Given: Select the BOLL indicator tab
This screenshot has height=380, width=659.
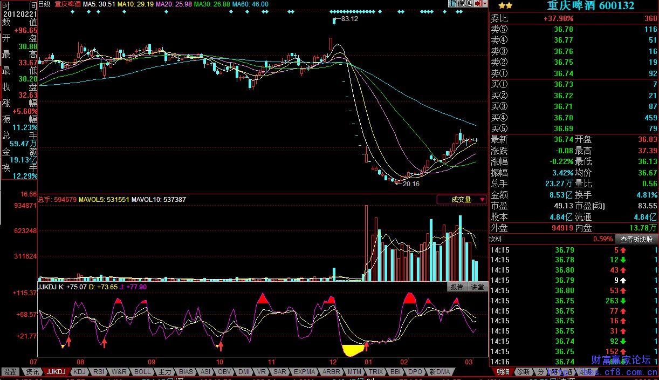Looking at the screenshot, I should (x=142, y=372).
